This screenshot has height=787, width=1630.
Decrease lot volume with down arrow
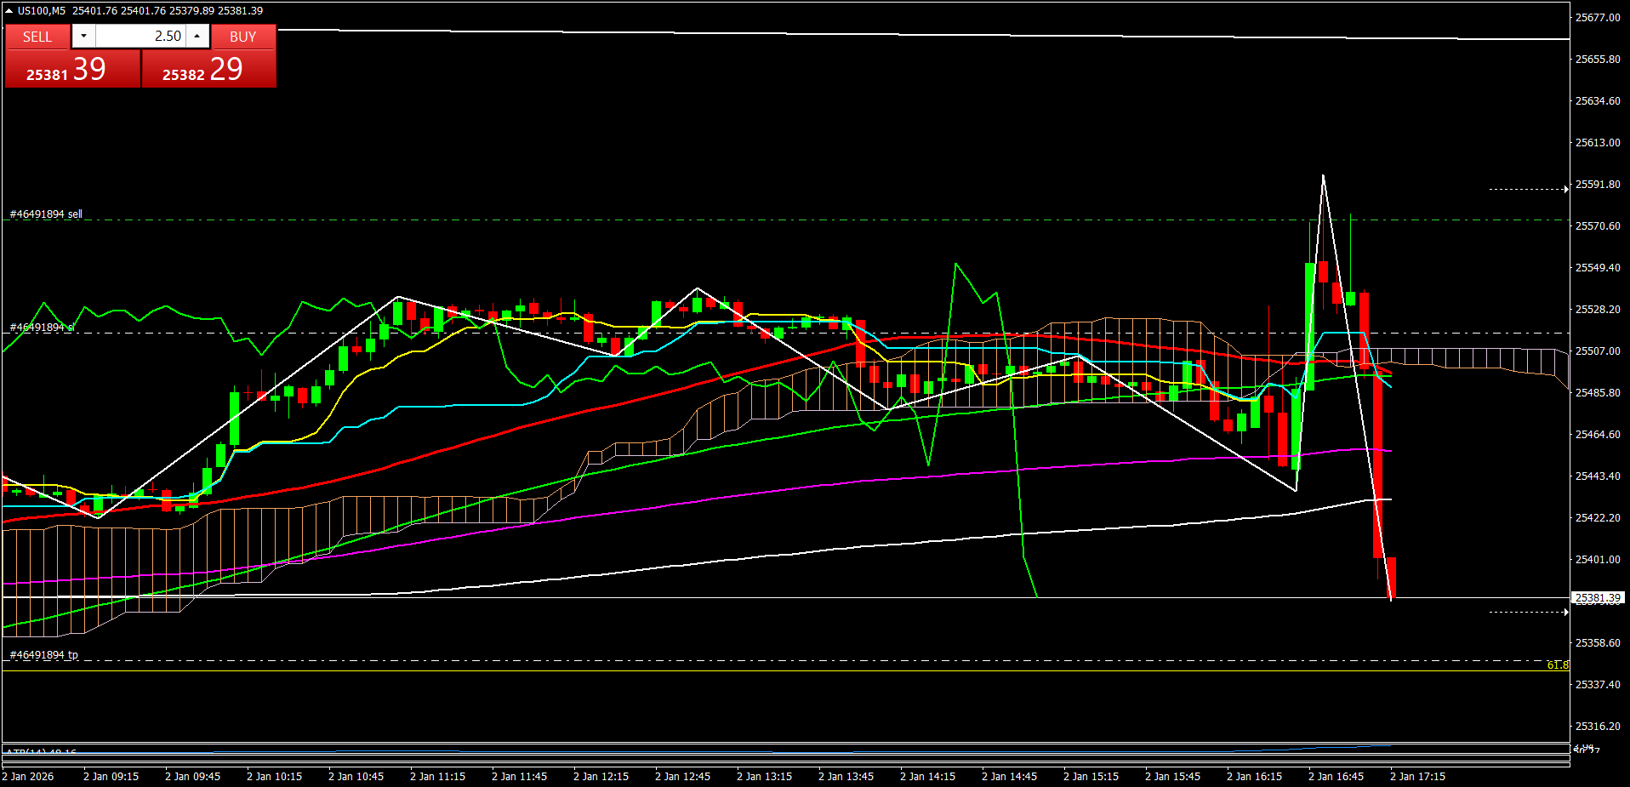point(83,37)
